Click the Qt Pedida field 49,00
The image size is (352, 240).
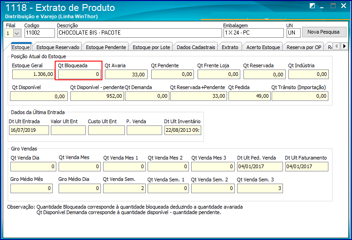[x=249, y=96]
